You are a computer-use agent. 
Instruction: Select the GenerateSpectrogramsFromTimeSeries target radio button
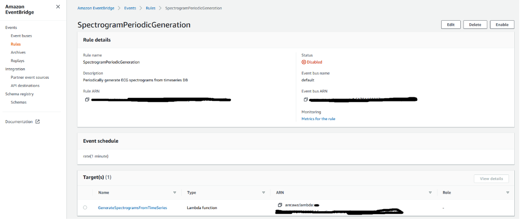(85, 208)
